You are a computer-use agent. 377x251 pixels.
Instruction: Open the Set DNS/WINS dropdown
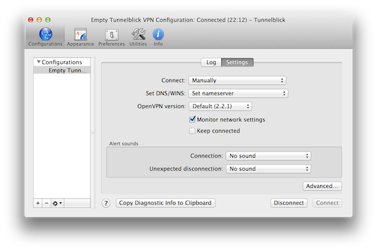(239, 93)
